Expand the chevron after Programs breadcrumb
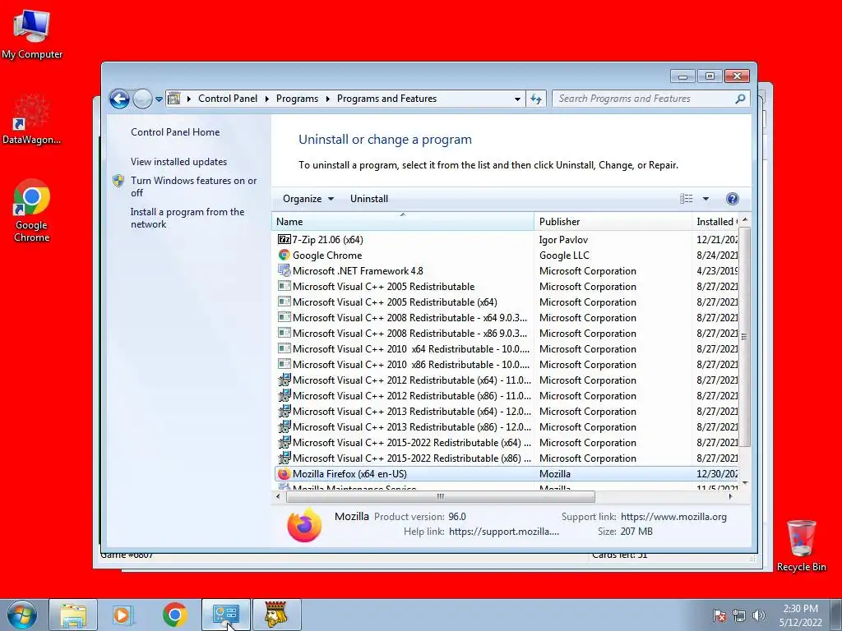Image resolution: width=842 pixels, height=631 pixels. tap(327, 99)
